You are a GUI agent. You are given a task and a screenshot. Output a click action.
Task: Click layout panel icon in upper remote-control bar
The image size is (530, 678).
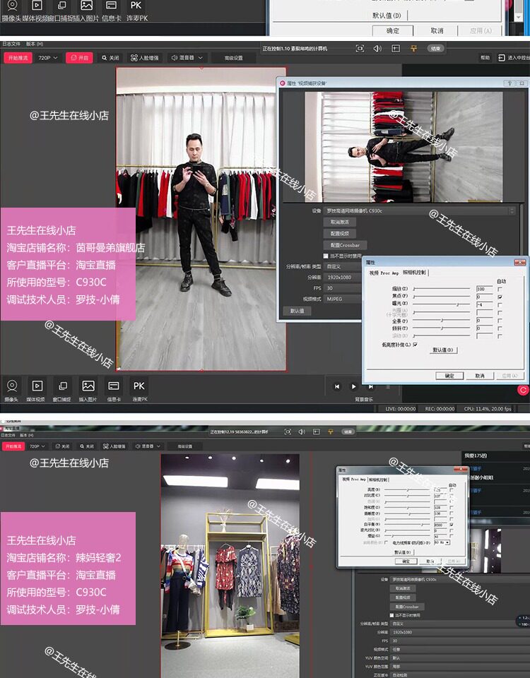396,49
